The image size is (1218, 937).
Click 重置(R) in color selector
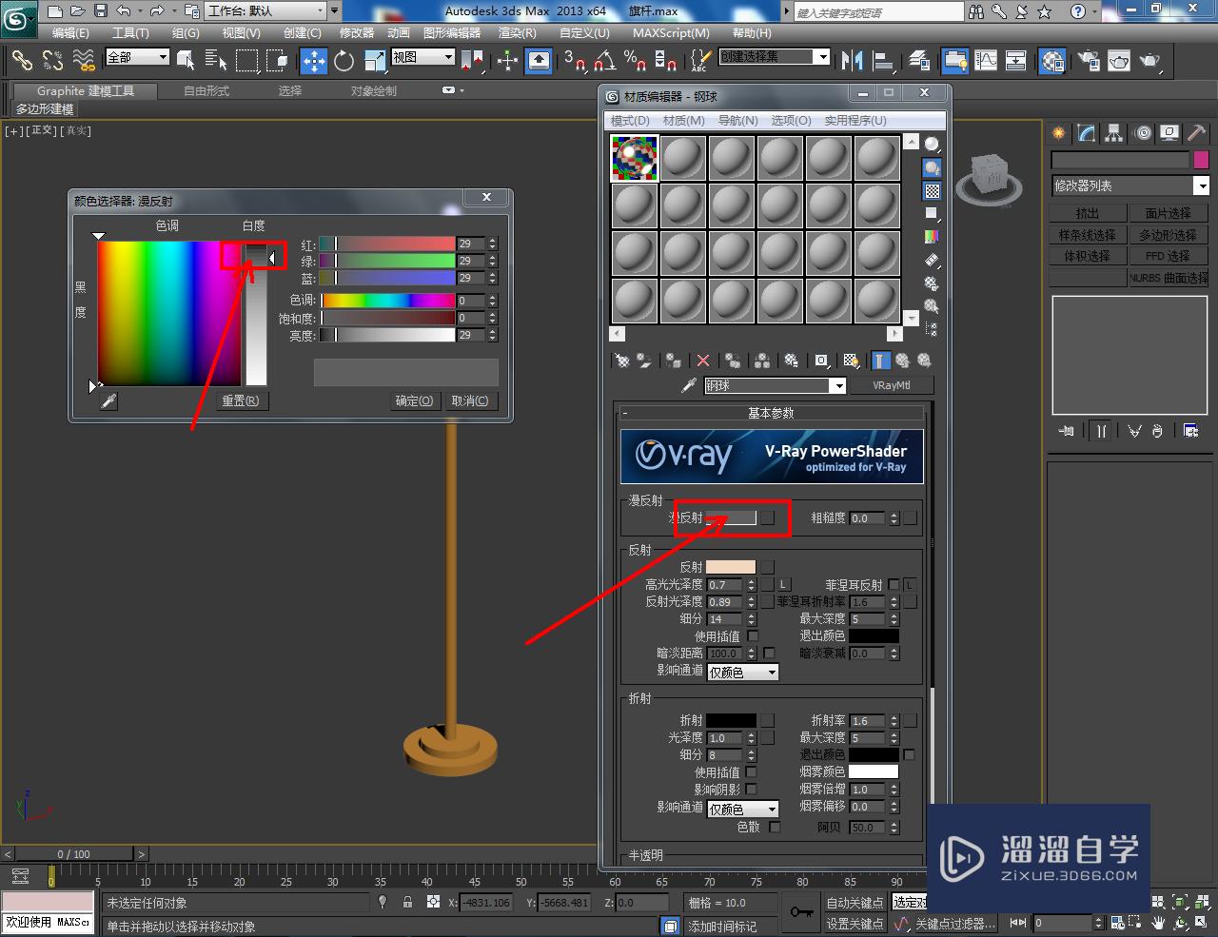point(240,401)
